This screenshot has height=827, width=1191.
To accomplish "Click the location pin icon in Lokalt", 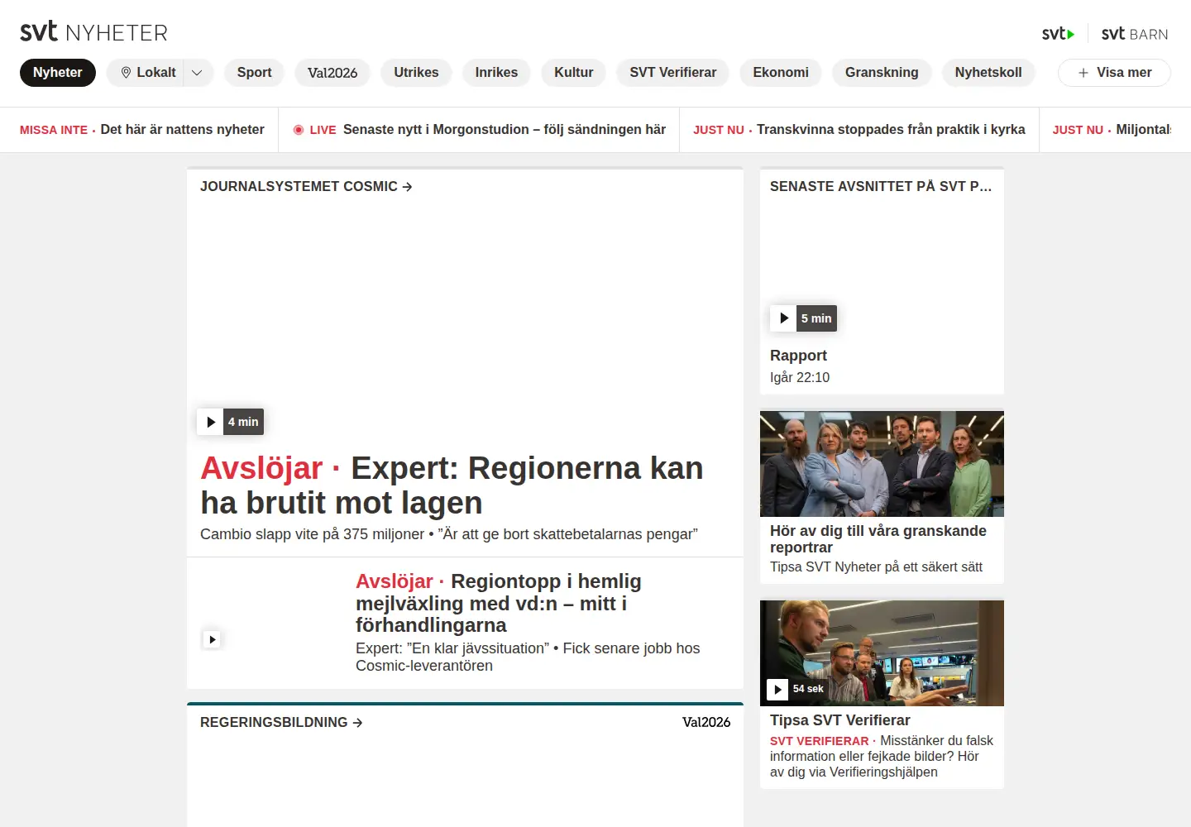I will coord(126,73).
